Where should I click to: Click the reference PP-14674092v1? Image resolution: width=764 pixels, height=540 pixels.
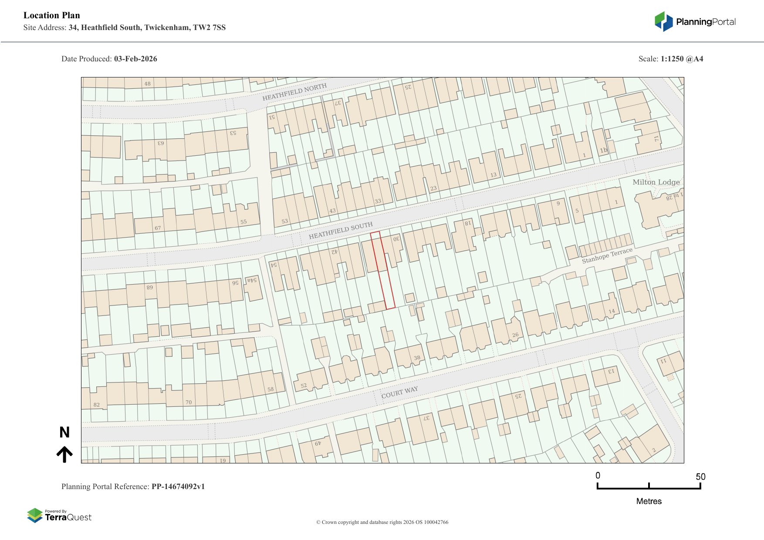coord(178,486)
